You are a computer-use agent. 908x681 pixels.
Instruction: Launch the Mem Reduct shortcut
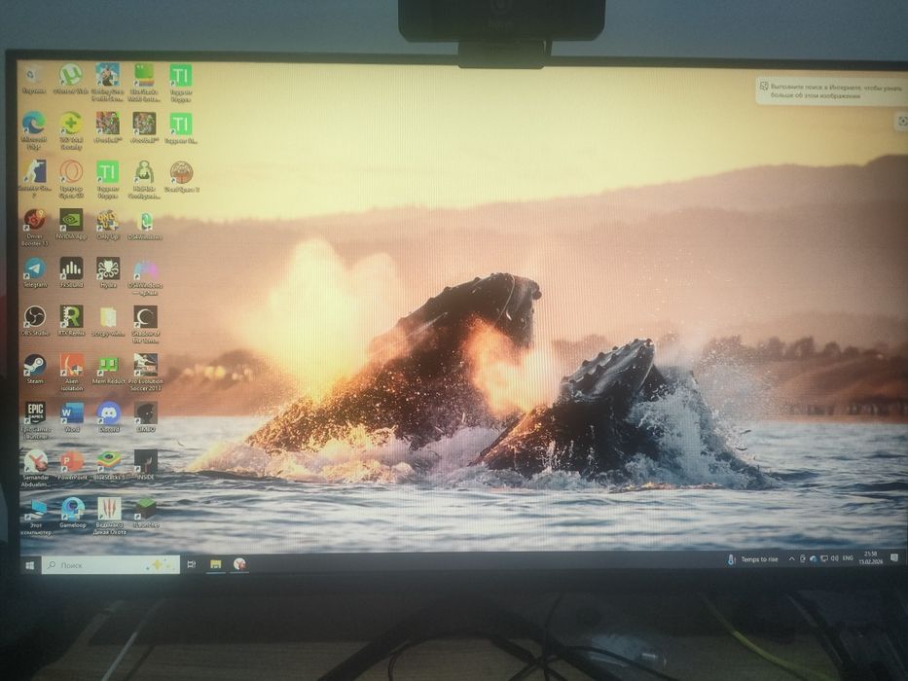108,371
